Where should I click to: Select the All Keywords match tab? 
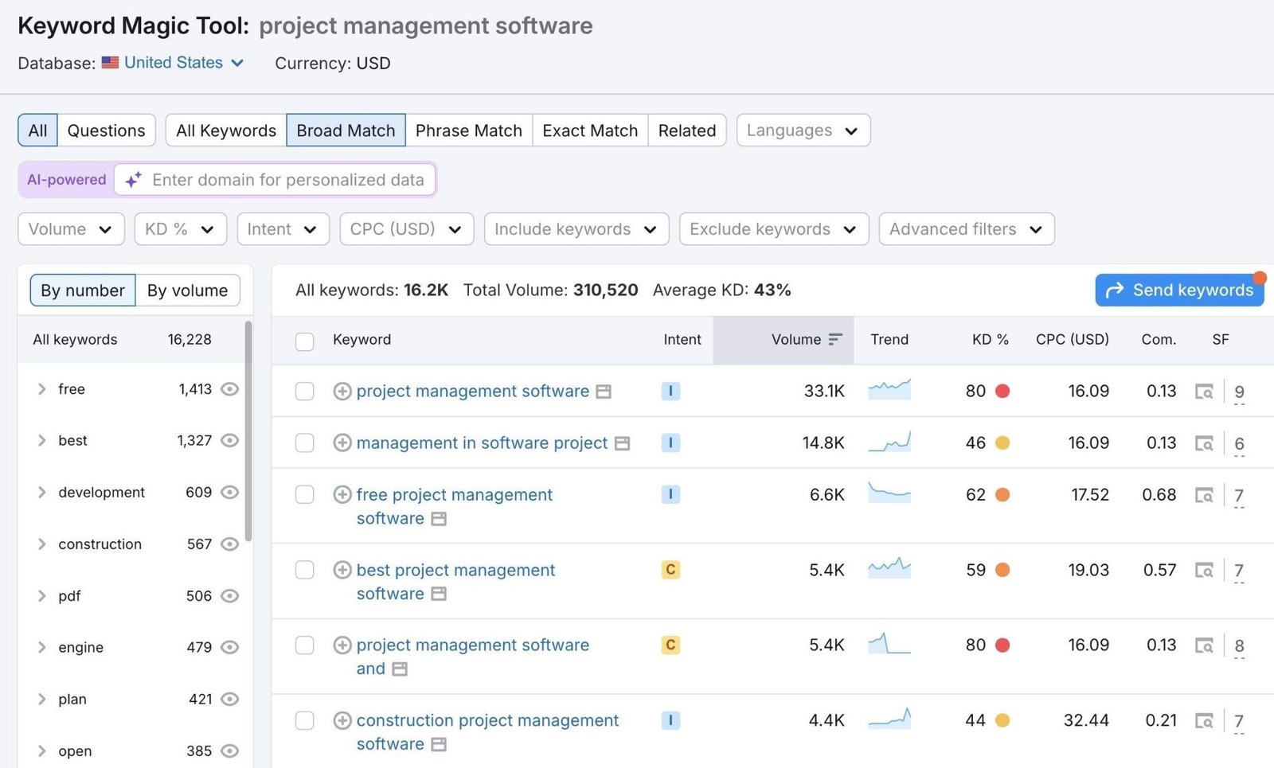pos(226,131)
